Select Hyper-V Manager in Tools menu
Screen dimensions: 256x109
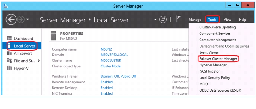pos(213,65)
